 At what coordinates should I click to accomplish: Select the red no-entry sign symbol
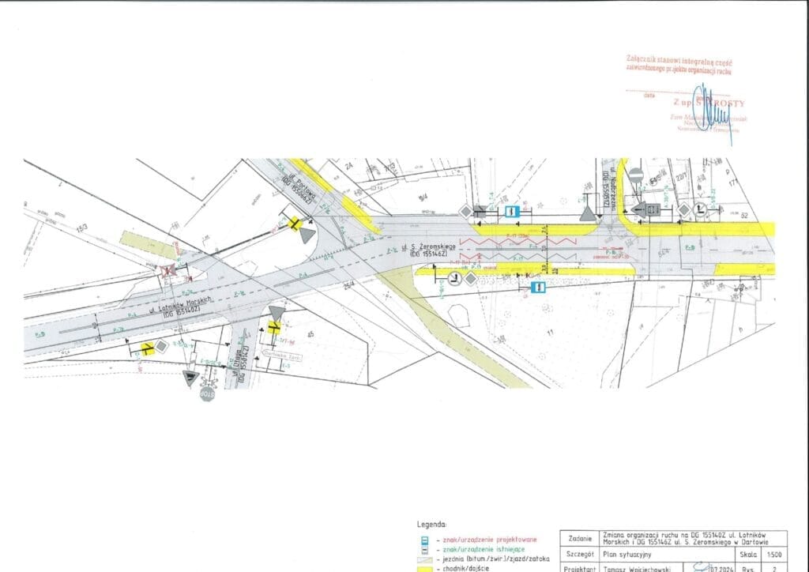[636, 175]
